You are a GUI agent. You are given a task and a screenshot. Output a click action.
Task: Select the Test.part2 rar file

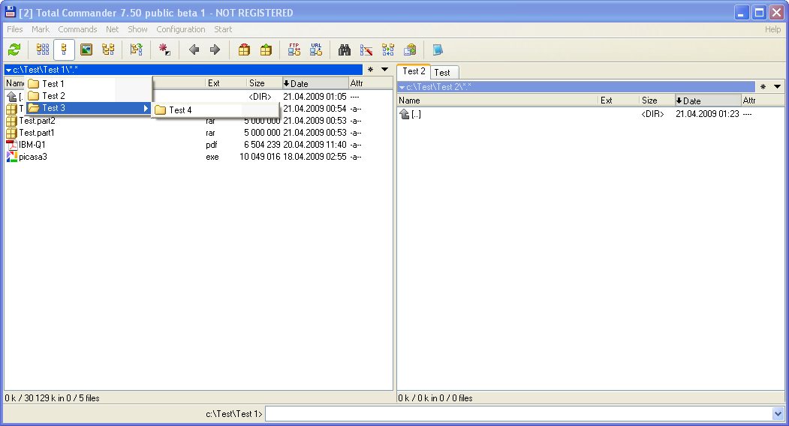[x=198, y=121]
